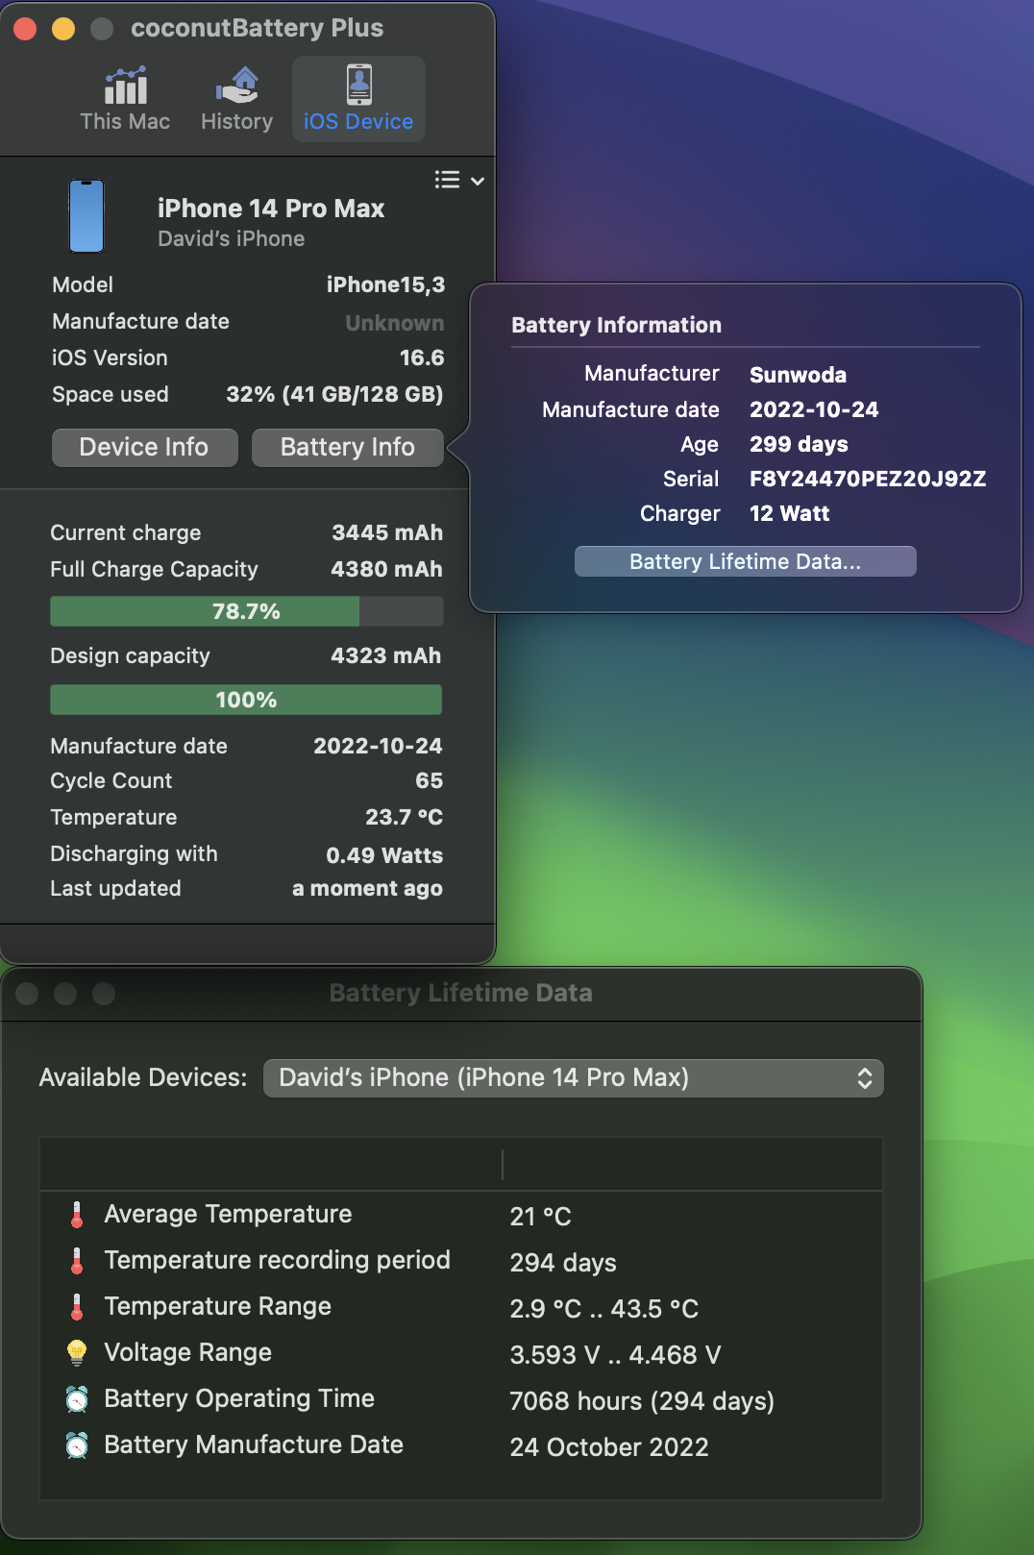Viewport: 1034px width, 1555px height.
Task: Click the '299 days' age value
Action: [x=799, y=444]
